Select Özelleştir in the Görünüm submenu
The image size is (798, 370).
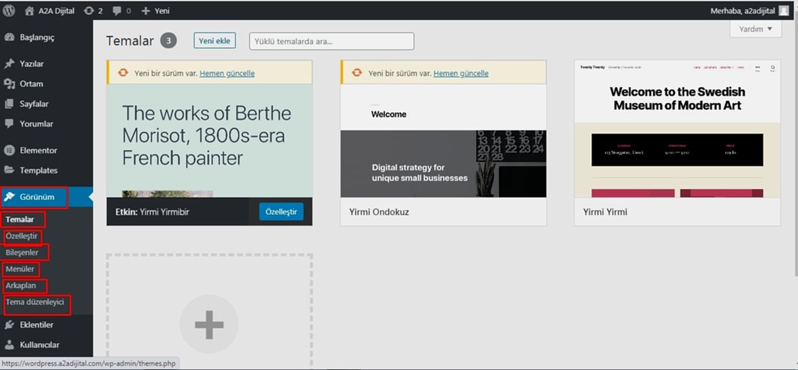[22, 236]
